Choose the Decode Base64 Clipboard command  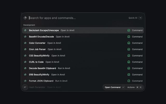click(x=83, y=68)
